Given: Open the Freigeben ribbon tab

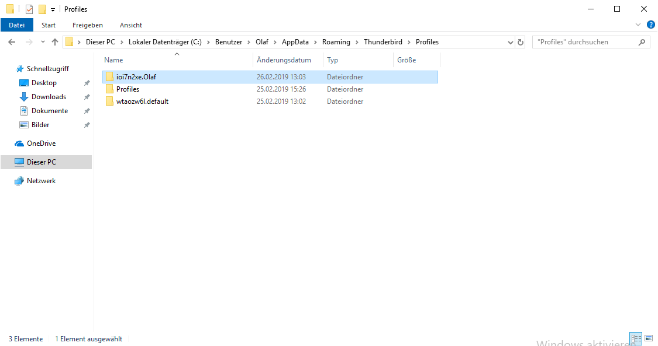Looking at the screenshot, I should 87,25.
